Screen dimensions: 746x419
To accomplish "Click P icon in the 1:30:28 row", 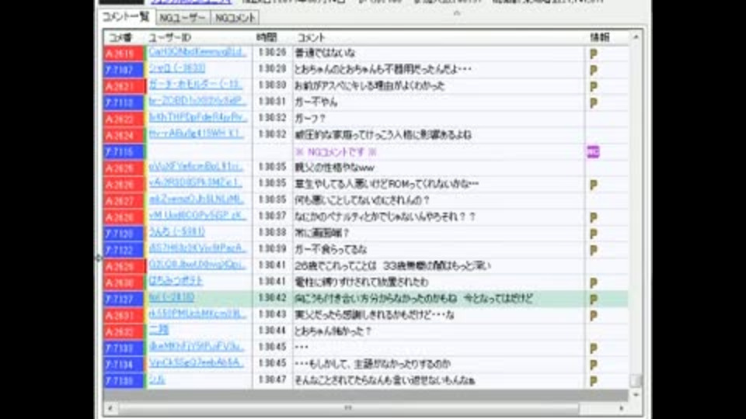I will [593, 71].
